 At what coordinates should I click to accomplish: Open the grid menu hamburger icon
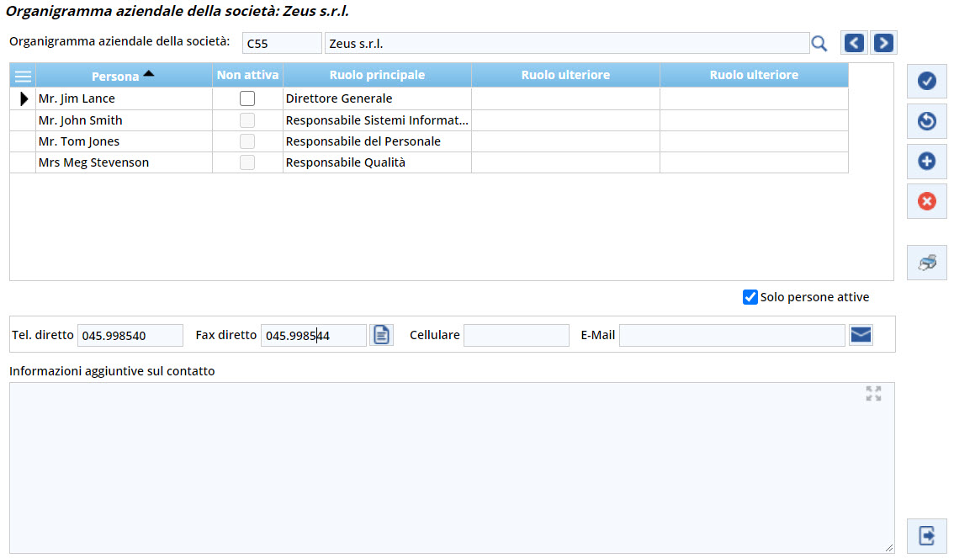(23, 76)
